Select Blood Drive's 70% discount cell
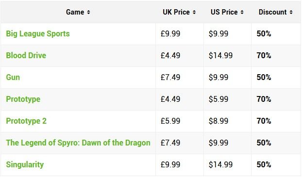This screenshot has height=177, width=302. (276, 56)
